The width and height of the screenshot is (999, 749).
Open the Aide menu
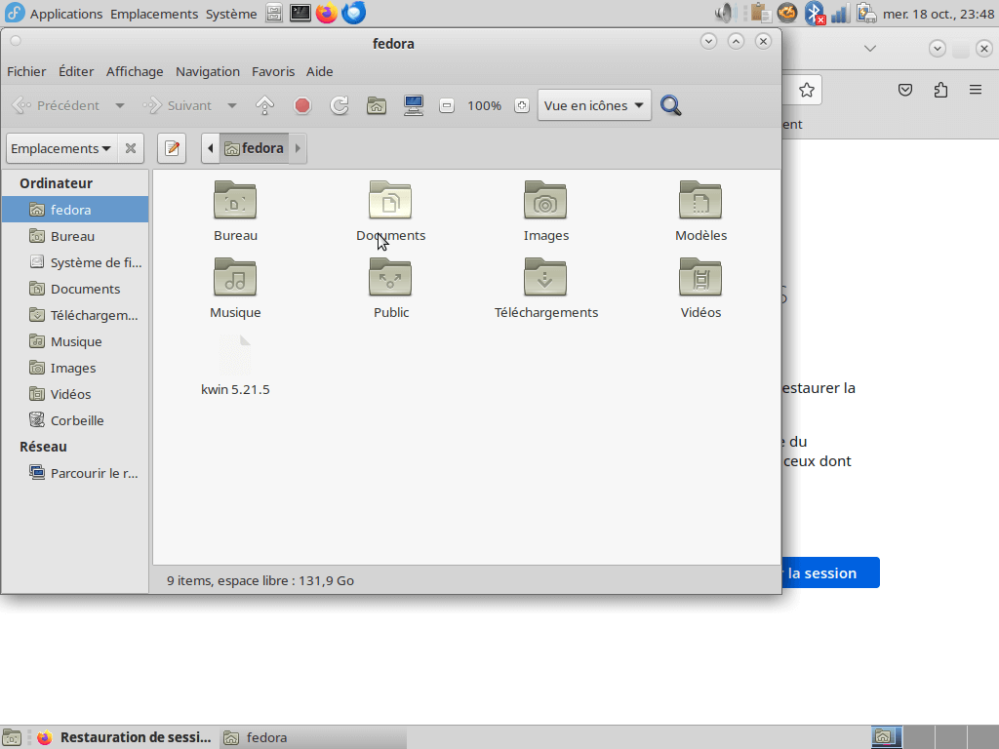coord(319,72)
